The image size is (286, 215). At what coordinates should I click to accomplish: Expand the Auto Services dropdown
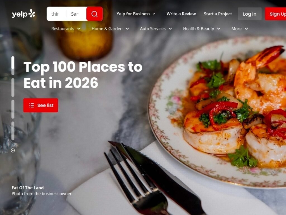click(156, 29)
